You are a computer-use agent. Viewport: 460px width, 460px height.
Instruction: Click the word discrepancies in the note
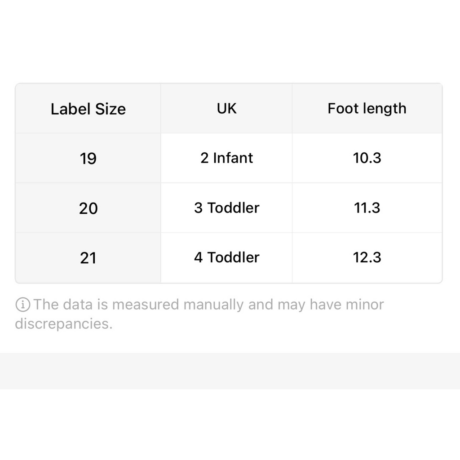pyautogui.click(x=64, y=324)
